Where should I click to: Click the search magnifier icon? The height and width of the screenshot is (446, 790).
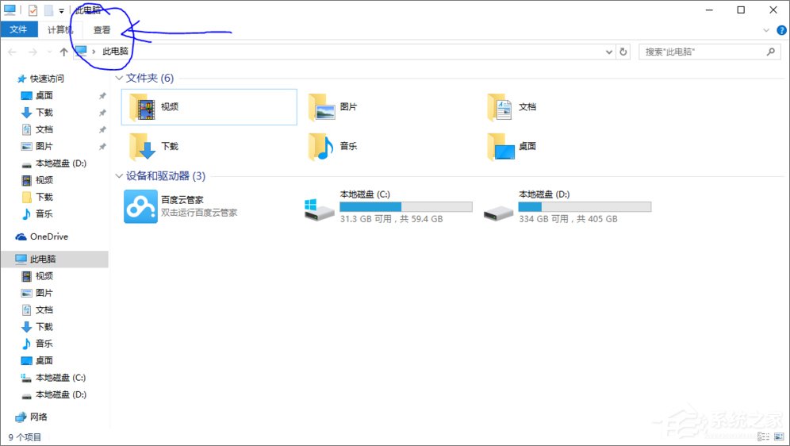point(770,52)
